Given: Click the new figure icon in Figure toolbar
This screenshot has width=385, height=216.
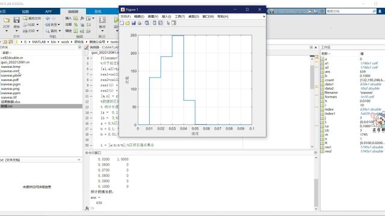Looking at the screenshot, I should (122, 23).
